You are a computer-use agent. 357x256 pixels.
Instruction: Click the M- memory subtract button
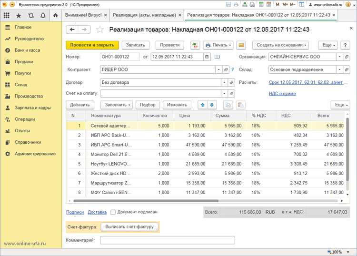click(x=293, y=4)
